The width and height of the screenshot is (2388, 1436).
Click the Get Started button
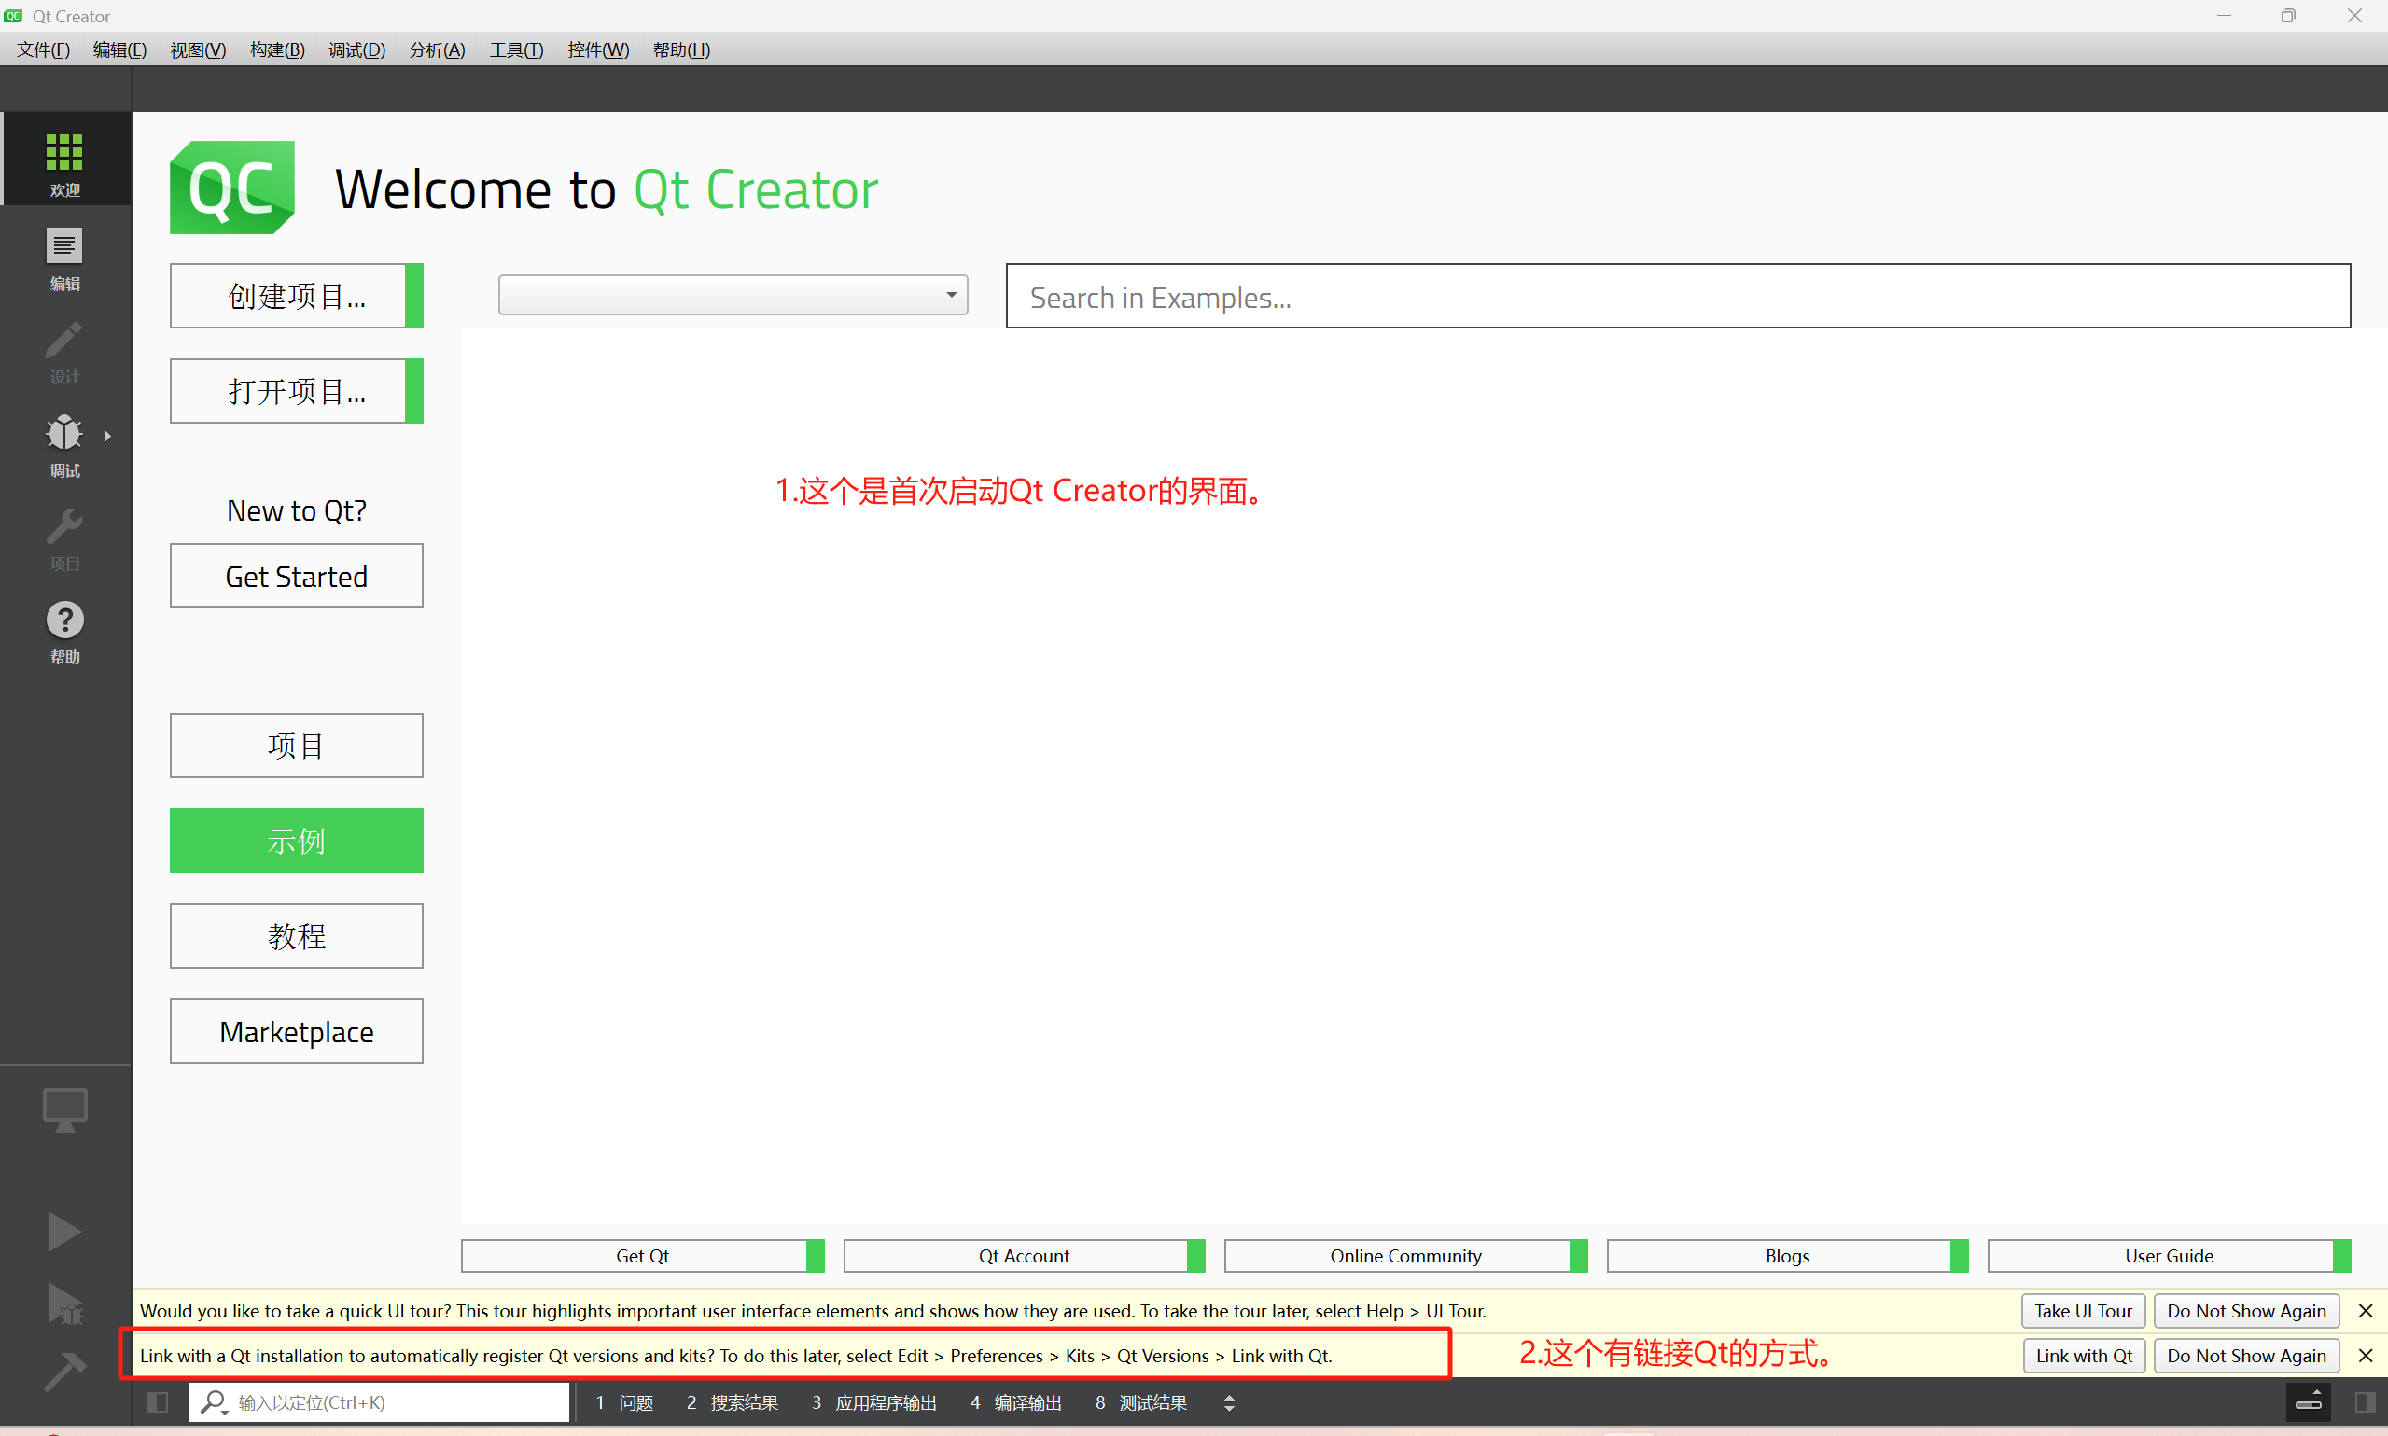pos(296,576)
